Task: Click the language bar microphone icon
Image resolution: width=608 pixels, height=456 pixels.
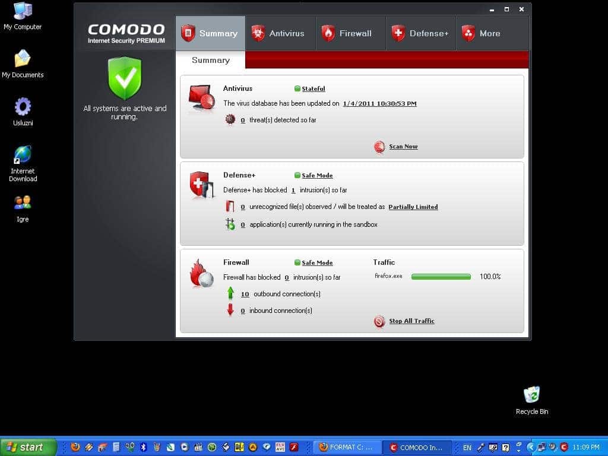Action: [x=481, y=448]
